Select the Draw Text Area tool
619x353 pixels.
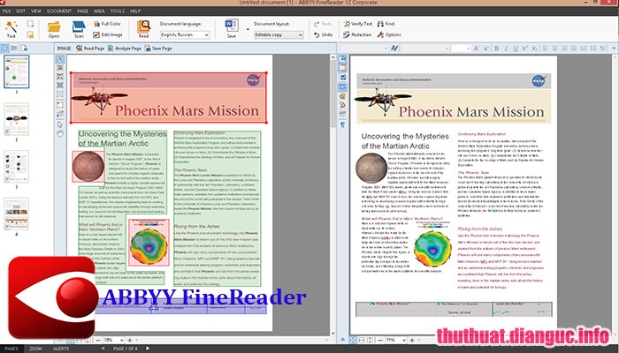pyautogui.click(x=59, y=59)
